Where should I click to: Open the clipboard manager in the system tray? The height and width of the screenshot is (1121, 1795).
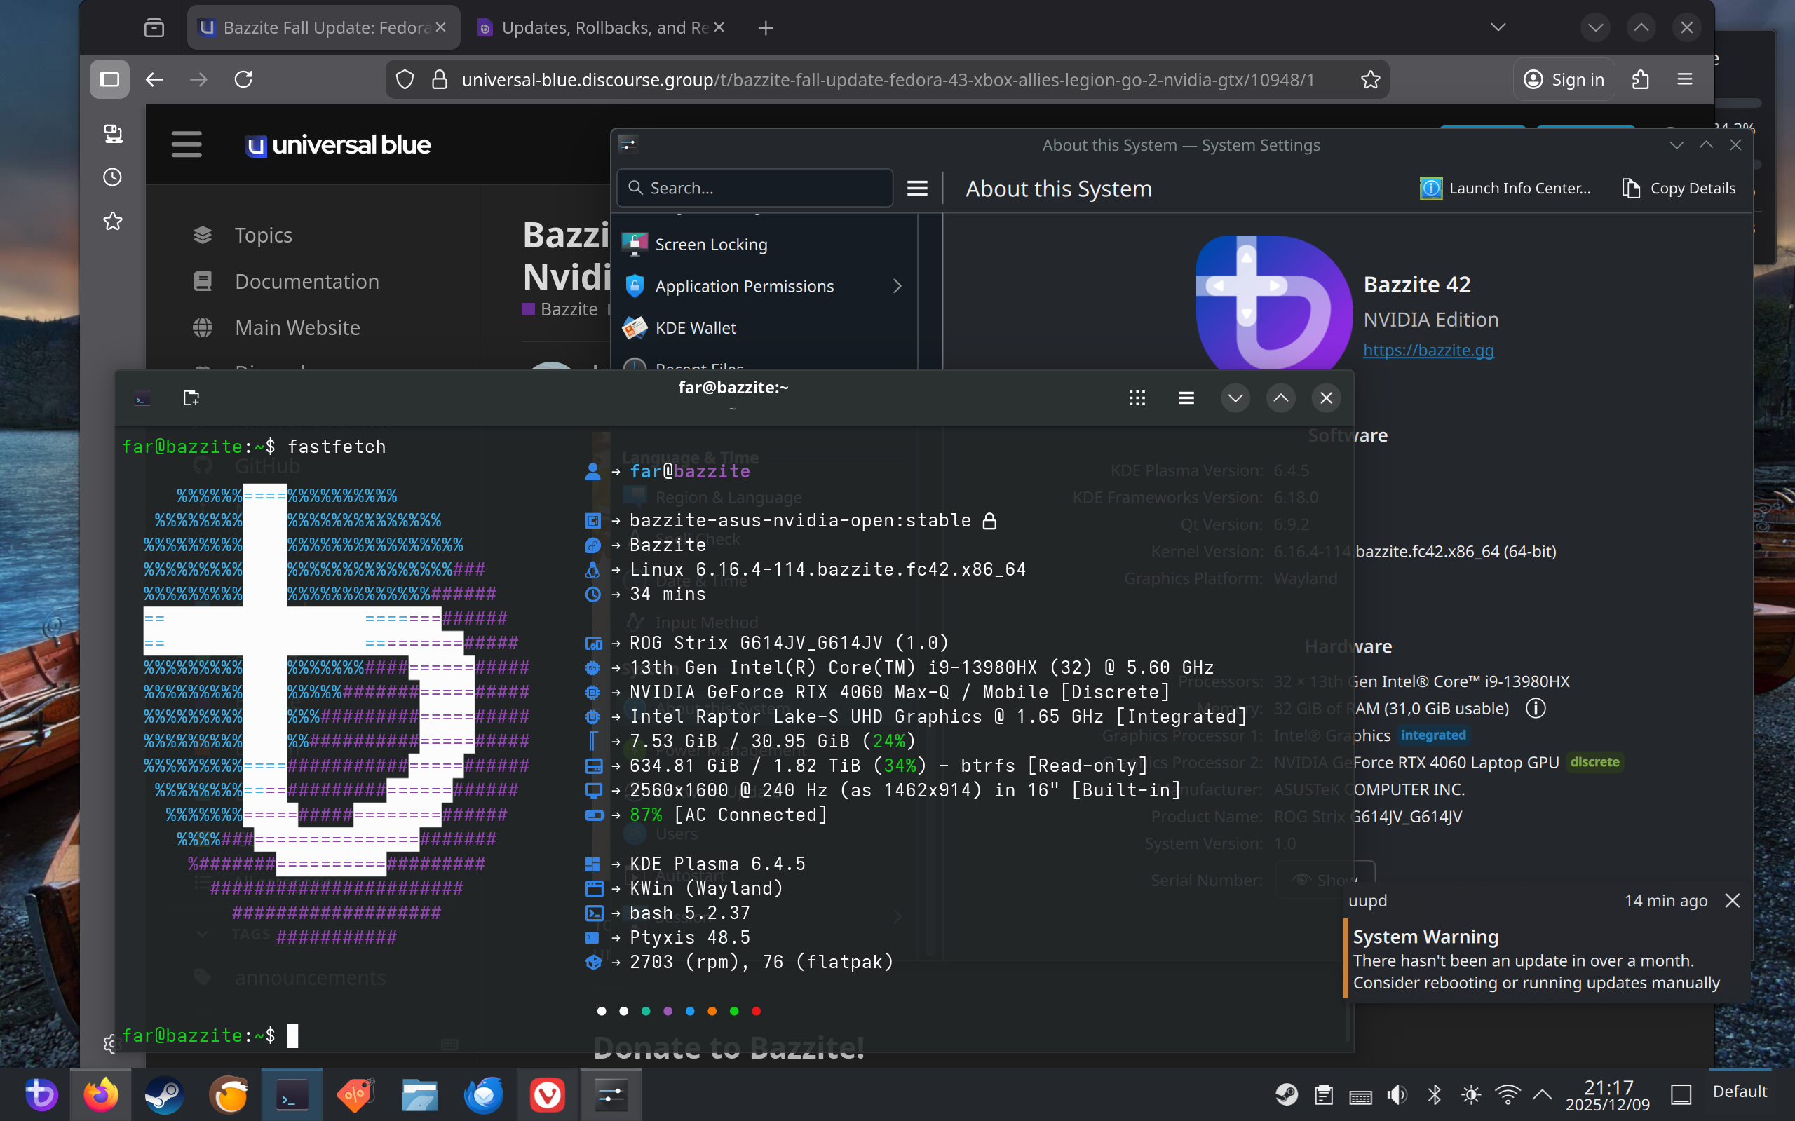1323,1094
